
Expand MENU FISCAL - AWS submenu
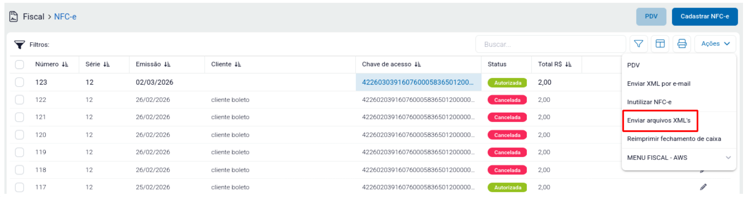coord(728,158)
